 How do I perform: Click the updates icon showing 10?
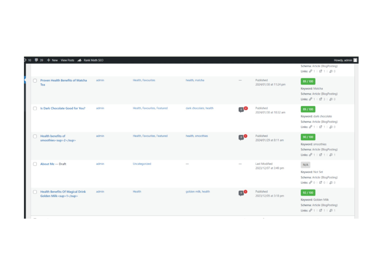point(25,60)
